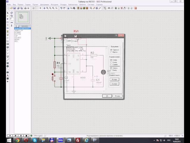The image size is (190, 143).
Task: Click the search binoculars icon
Action: click(109, 8)
